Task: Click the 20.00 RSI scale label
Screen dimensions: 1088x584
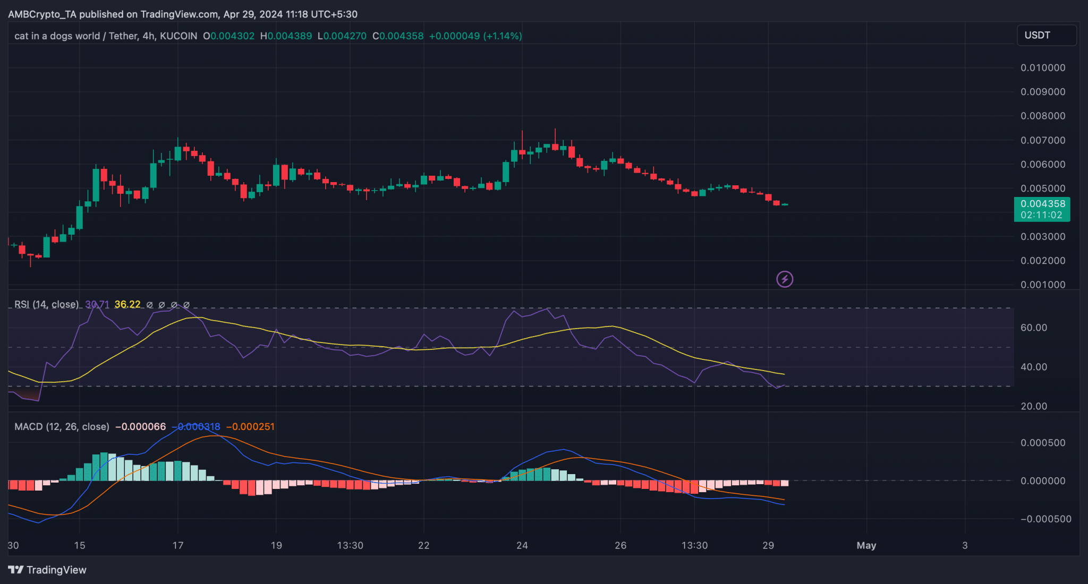Action: [x=1034, y=406]
